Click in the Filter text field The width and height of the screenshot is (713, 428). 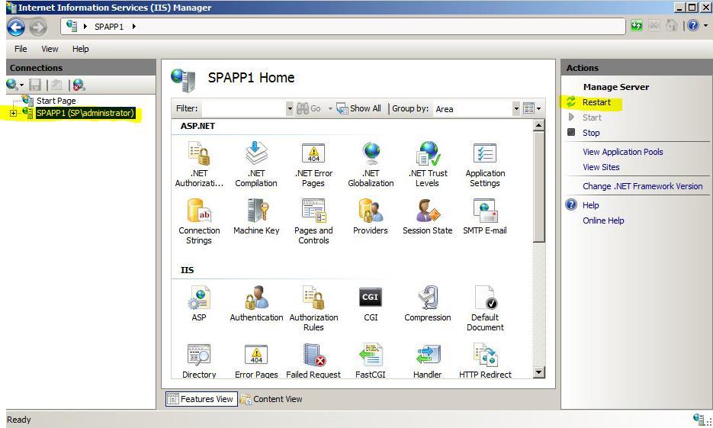click(x=244, y=108)
